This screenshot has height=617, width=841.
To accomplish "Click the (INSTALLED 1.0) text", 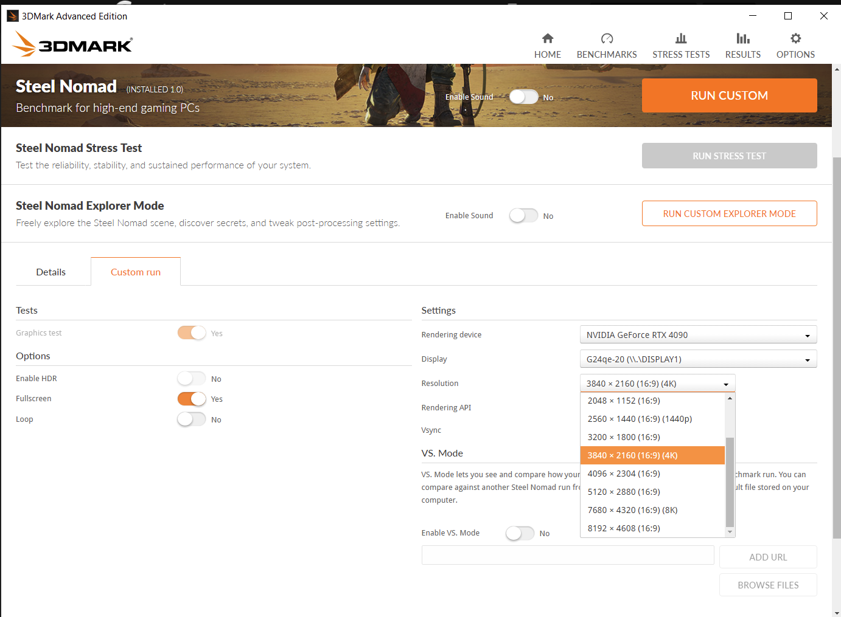I will [x=155, y=89].
